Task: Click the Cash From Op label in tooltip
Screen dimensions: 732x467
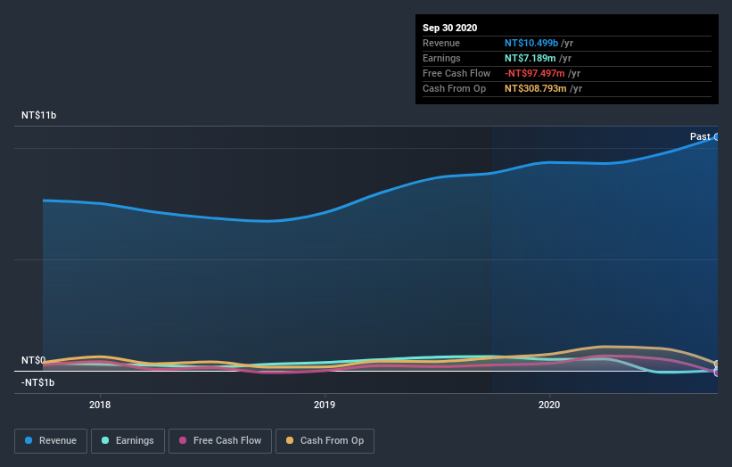Action: 454,88
